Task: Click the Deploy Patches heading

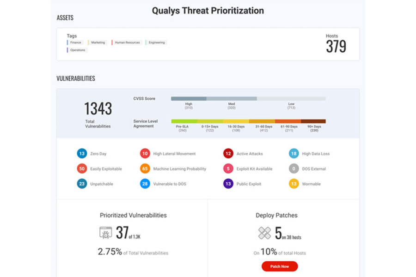Action: coord(276,215)
